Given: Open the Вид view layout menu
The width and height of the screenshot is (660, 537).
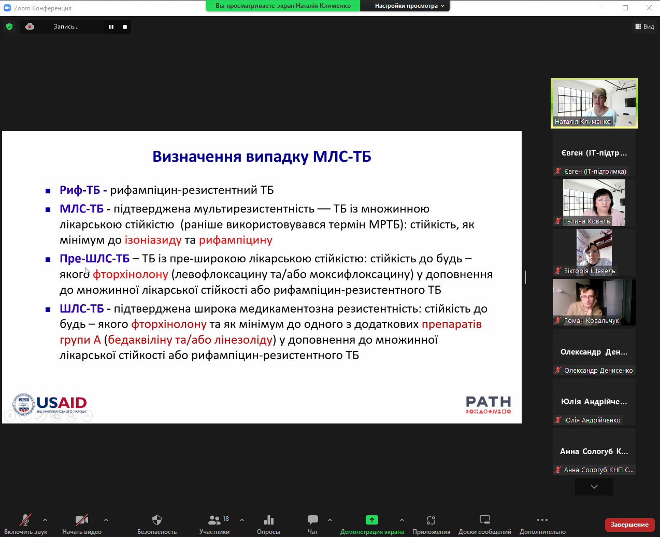Looking at the screenshot, I should 644,26.
